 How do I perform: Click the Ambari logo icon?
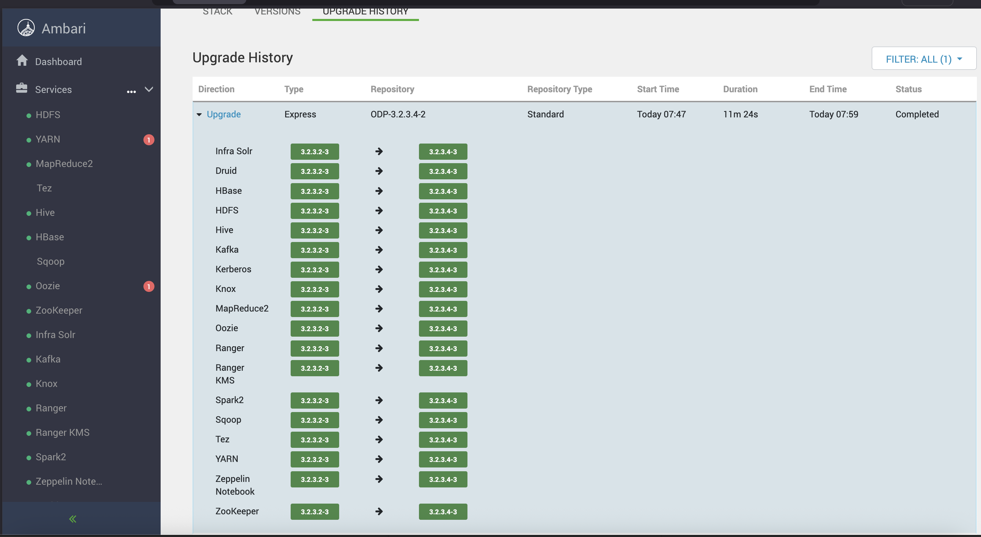click(26, 28)
